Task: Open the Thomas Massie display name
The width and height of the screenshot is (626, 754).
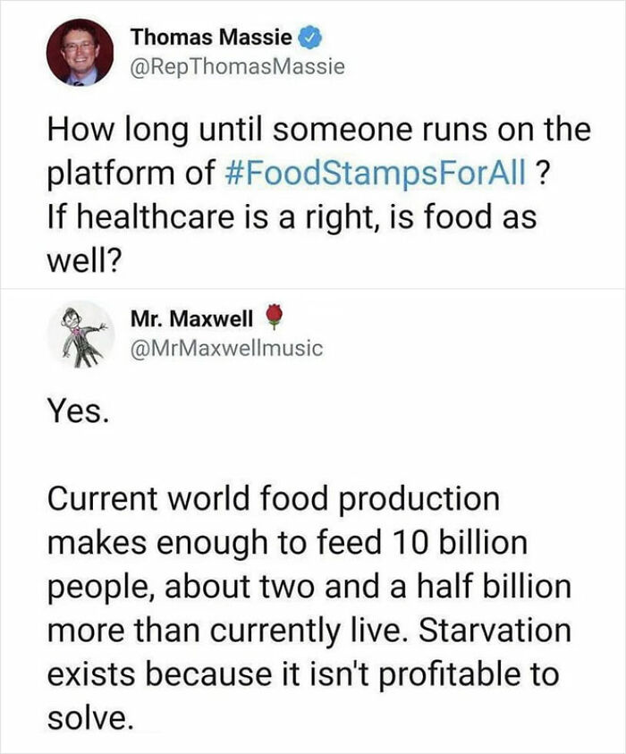Action: coord(210,38)
